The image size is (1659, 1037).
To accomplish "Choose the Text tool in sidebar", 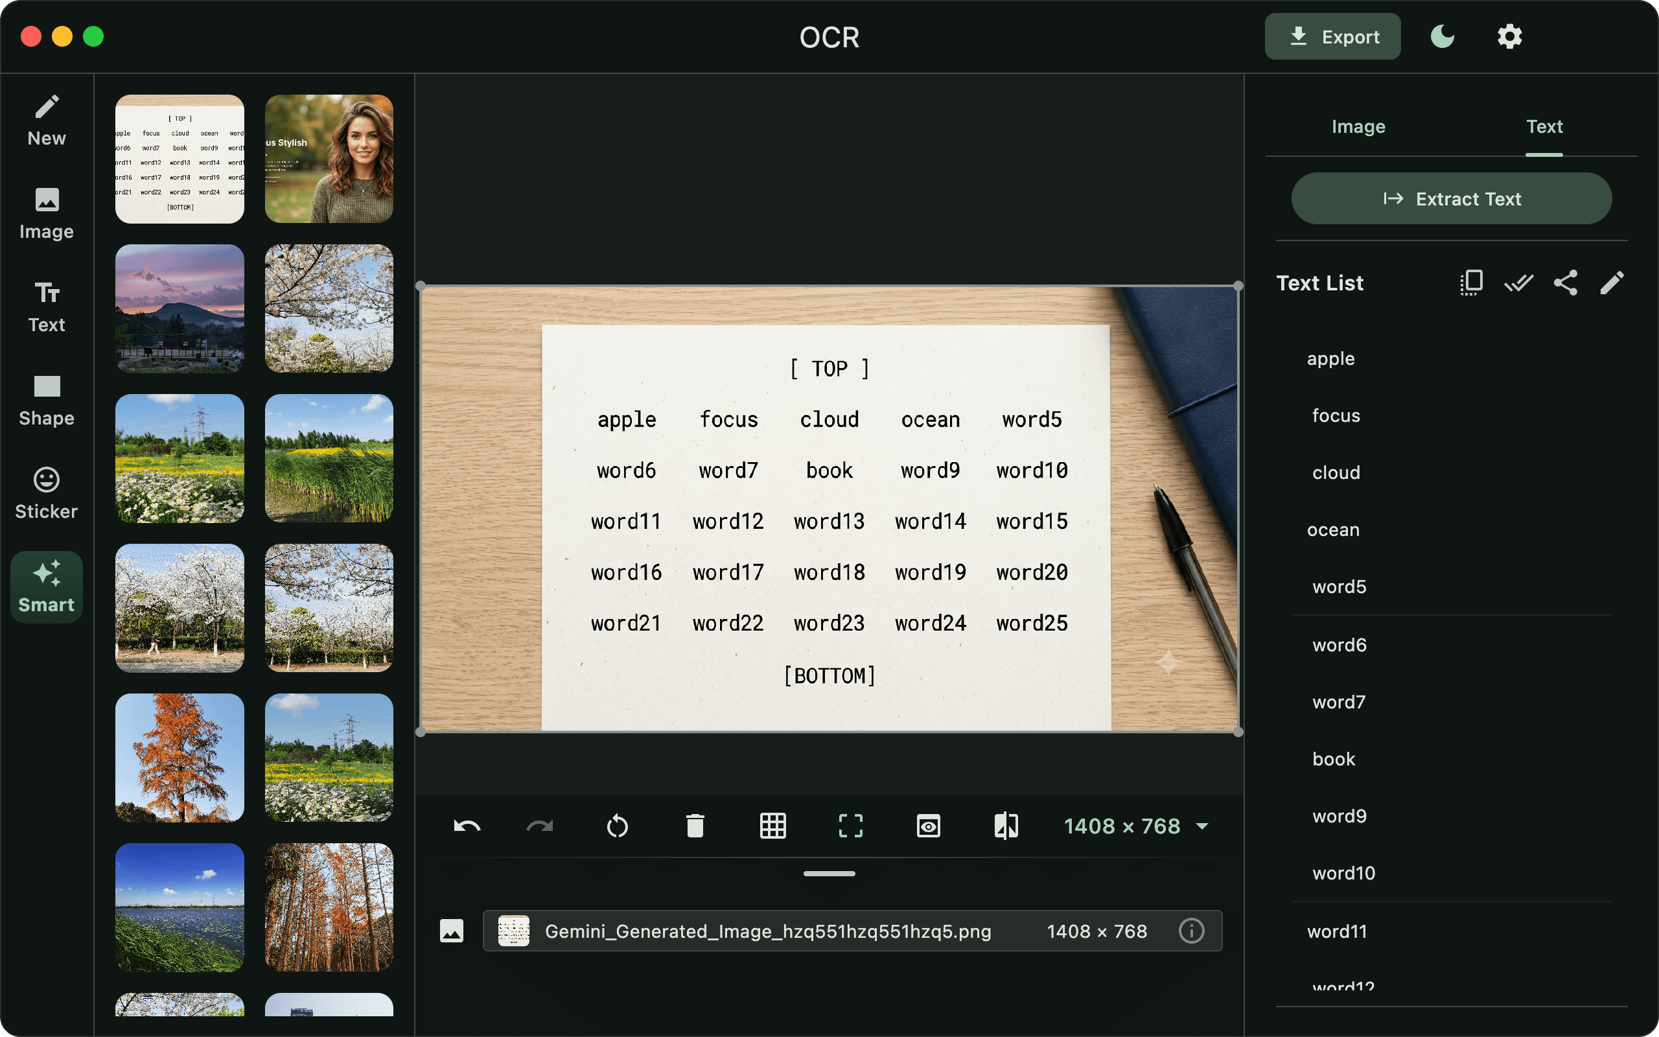I will click(47, 307).
